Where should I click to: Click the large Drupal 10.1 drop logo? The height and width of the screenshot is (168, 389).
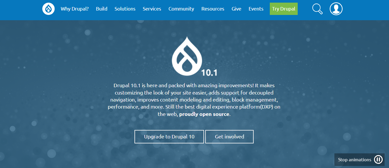(194, 56)
